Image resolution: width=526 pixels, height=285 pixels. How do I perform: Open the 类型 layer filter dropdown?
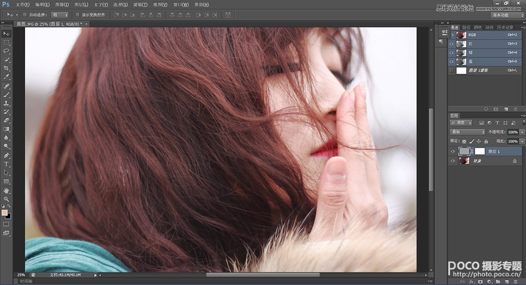point(461,123)
